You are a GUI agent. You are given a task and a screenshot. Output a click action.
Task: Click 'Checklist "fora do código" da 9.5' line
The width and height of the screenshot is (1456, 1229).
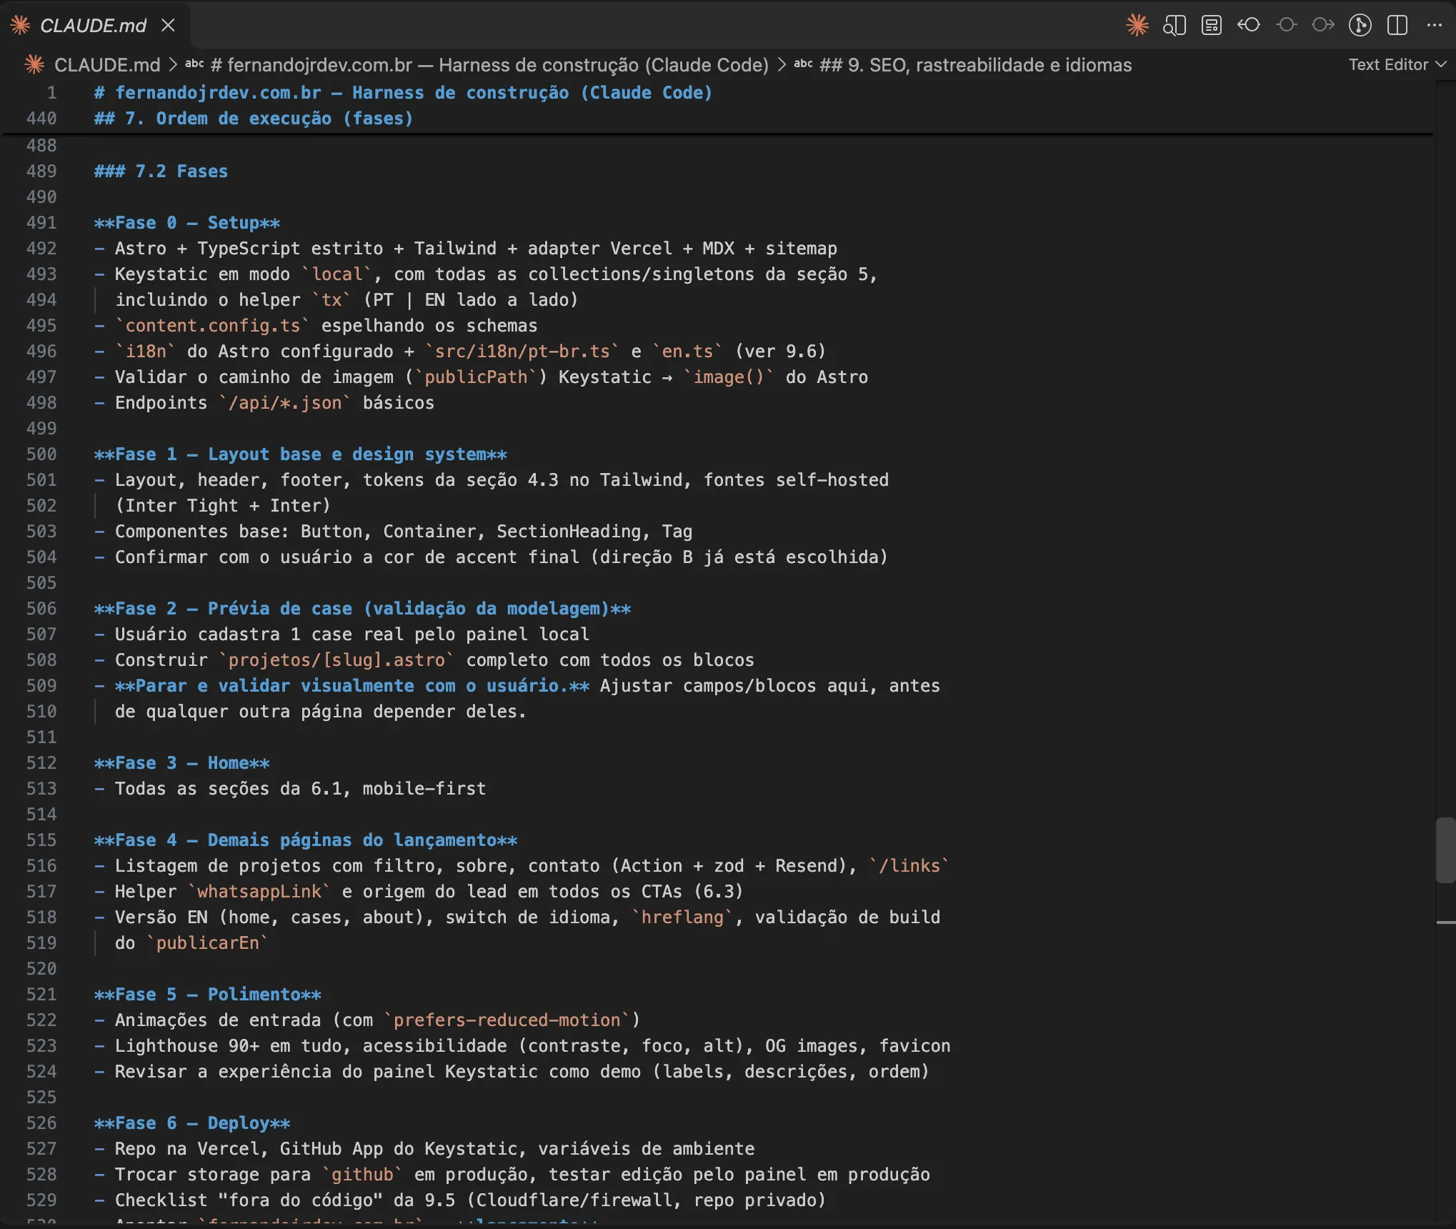461,1200
